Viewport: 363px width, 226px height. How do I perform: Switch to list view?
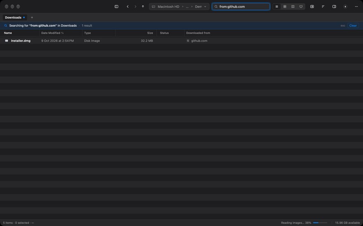pos(277,7)
